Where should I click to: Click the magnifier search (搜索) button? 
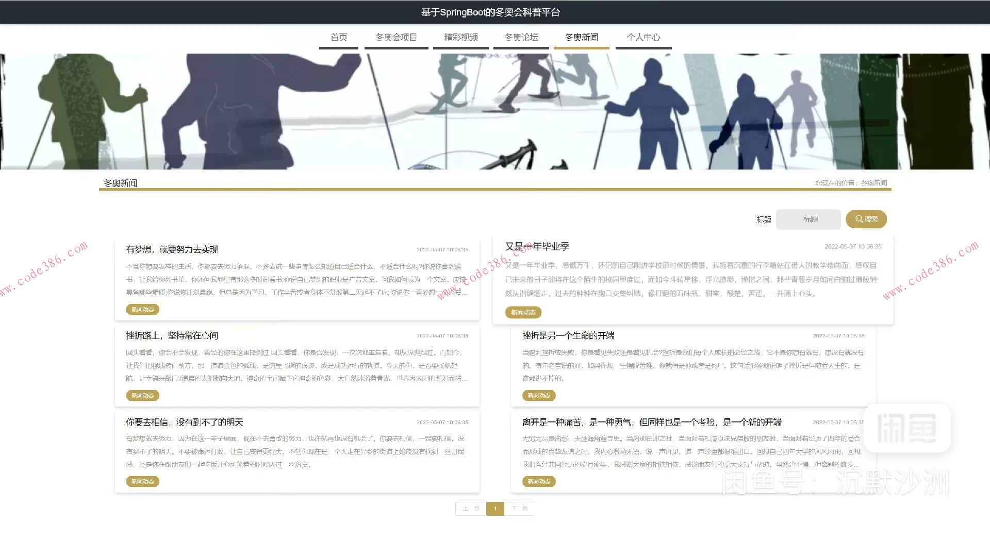[x=866, y=219]
